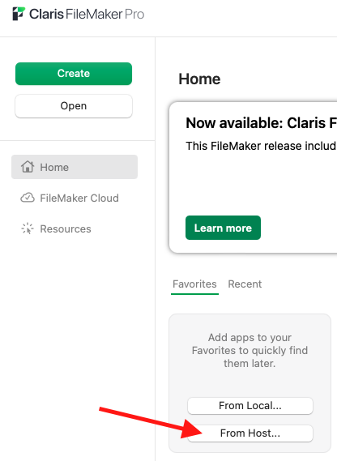
Task: Click the "Add apps to your Favorites" text
Action: coord(250,351)
